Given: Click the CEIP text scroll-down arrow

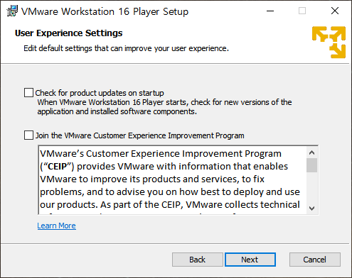Looking at the screenshot, I should point(311,208).
